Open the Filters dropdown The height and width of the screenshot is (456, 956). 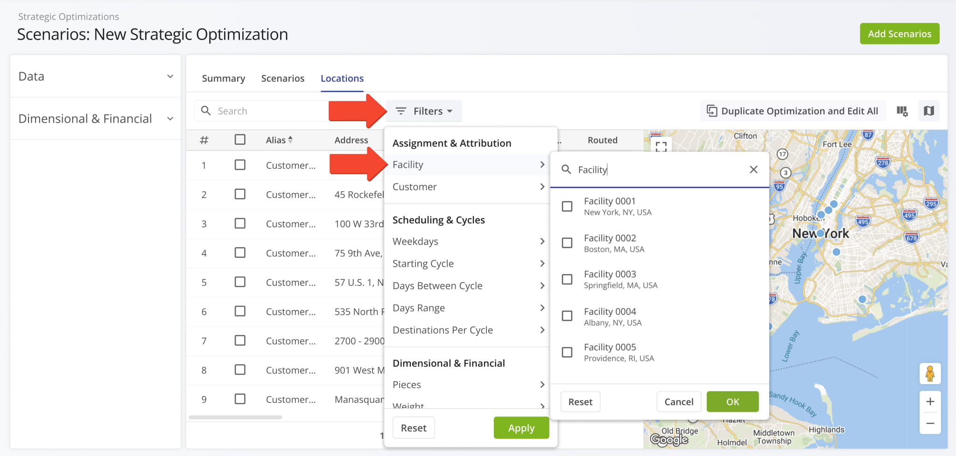coord(424,111)
